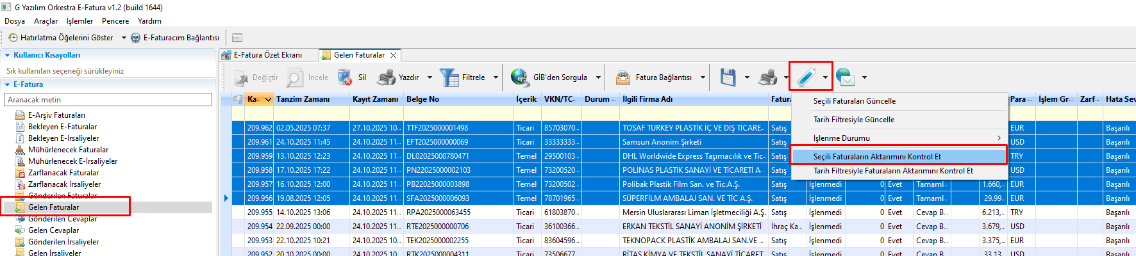Click the Aranacak metin search field
Screen dimensions: 1136x256
[108, 100]
